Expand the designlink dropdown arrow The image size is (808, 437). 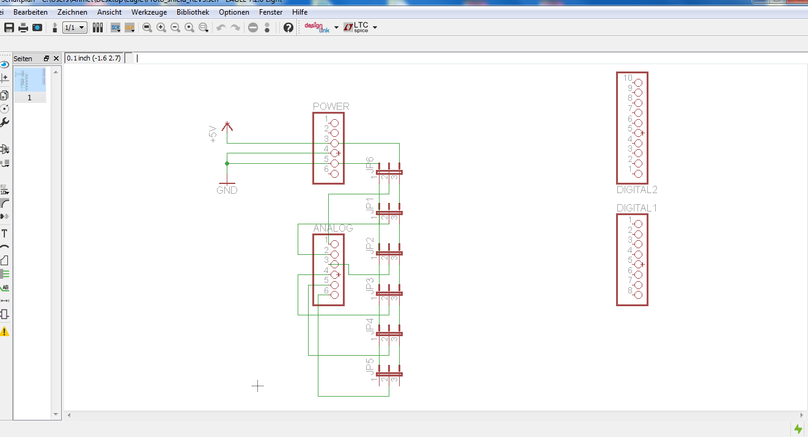click(x=336, y=28)
